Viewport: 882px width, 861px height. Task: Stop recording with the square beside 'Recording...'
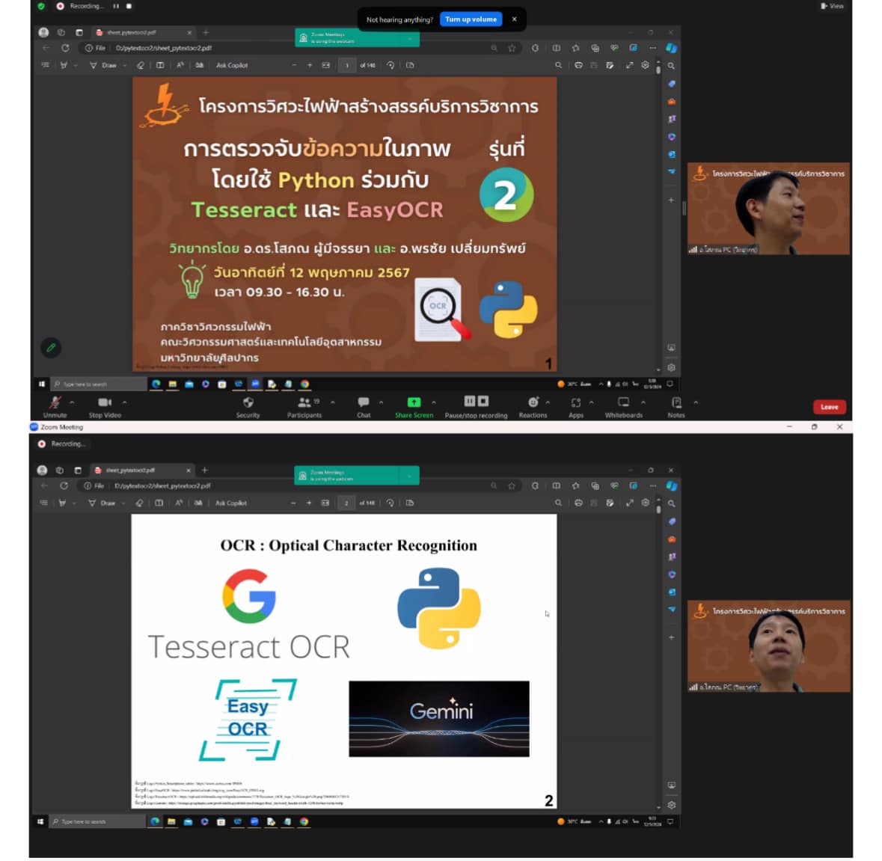(129, 6)
